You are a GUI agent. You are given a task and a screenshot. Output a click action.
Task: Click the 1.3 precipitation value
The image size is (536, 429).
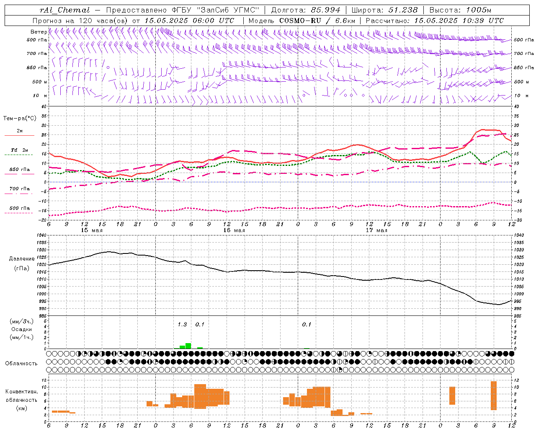tap(182, 325)
